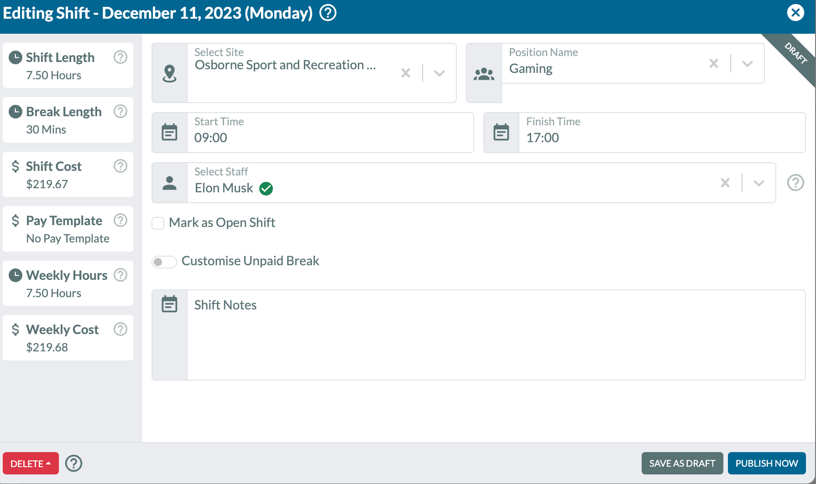Screen dimensions: 816x484
Task: Show help for Weekly Hours
Action: tap(120, 275)
